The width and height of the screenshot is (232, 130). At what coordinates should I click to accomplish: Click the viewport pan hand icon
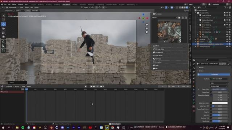coord(146,29)
